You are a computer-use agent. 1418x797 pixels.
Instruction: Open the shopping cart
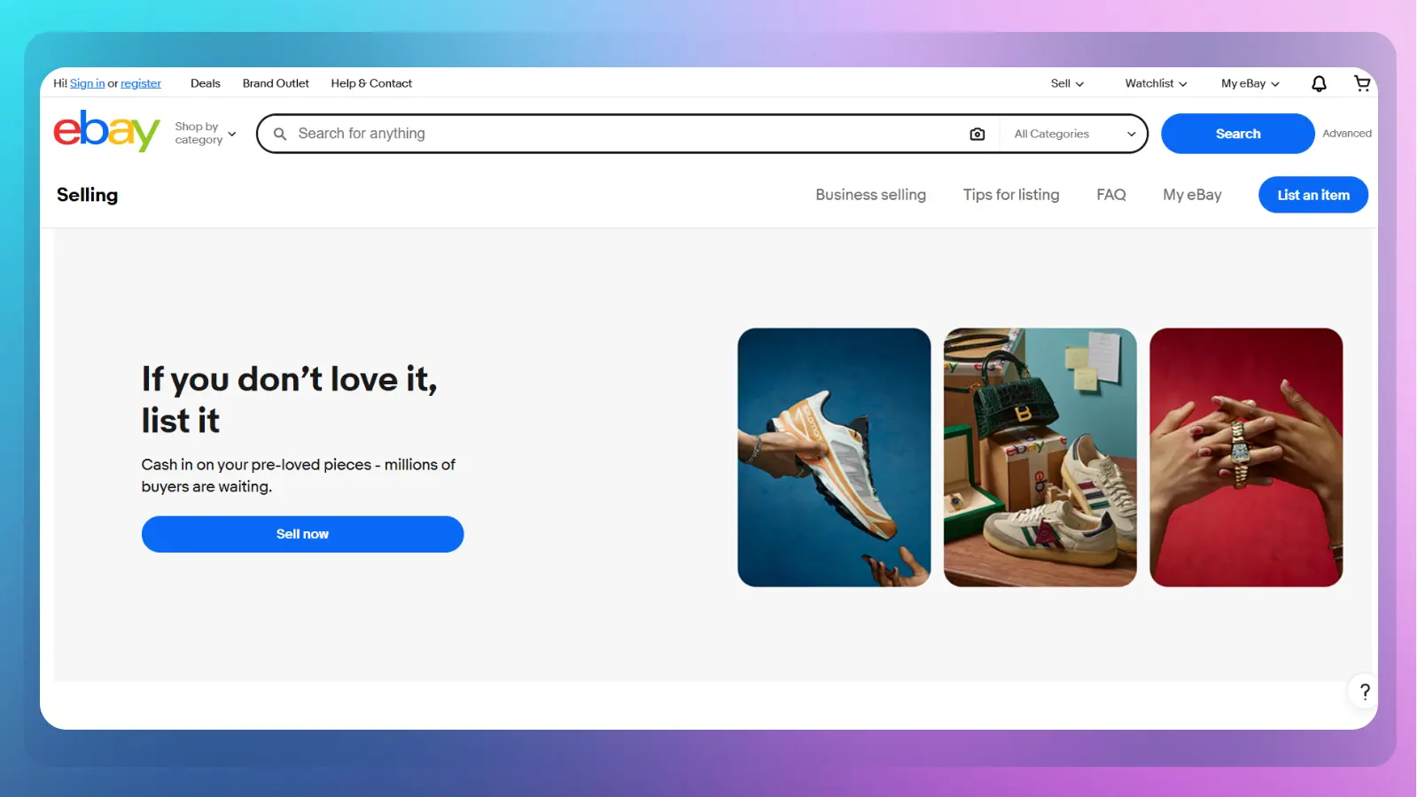(x=1362, y=83)
